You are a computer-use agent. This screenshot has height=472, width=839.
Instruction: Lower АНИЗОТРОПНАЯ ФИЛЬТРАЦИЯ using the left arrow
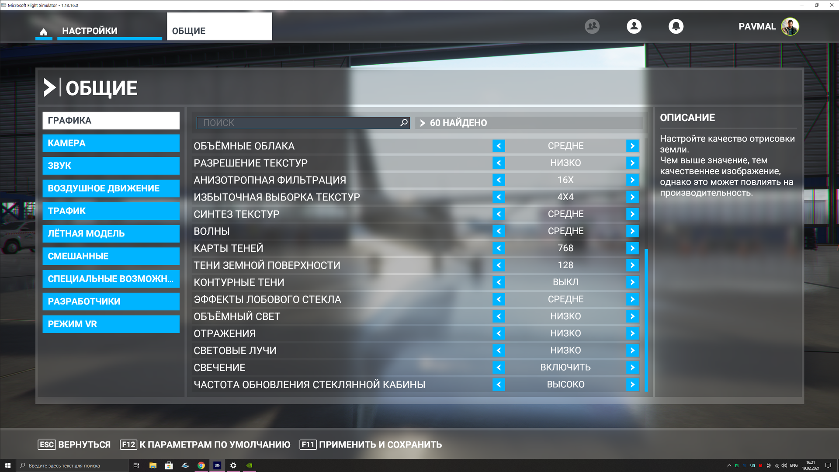pos(499,180)
